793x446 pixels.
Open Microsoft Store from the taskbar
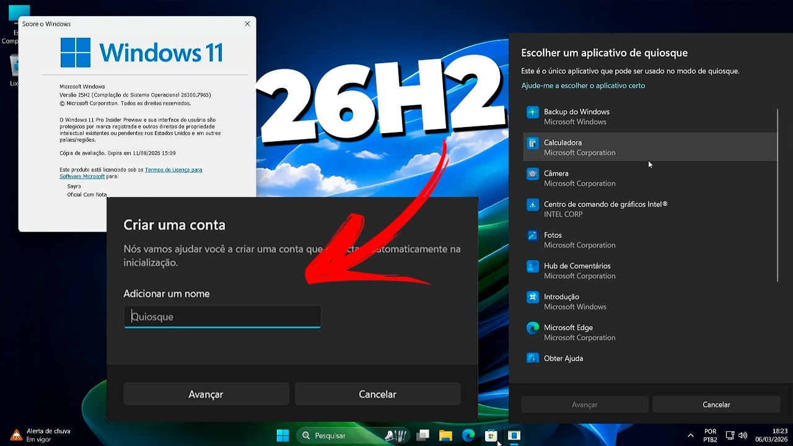pyautogui.click(x=491, y=435)
